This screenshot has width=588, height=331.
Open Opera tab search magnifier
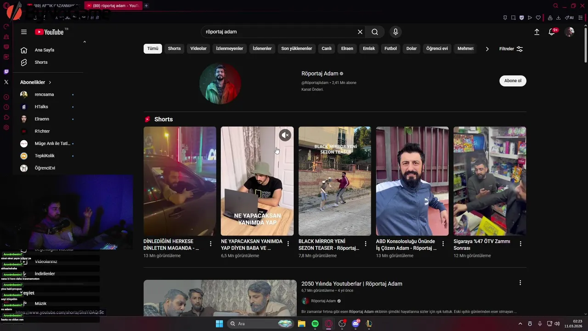[x=555, y=6]
